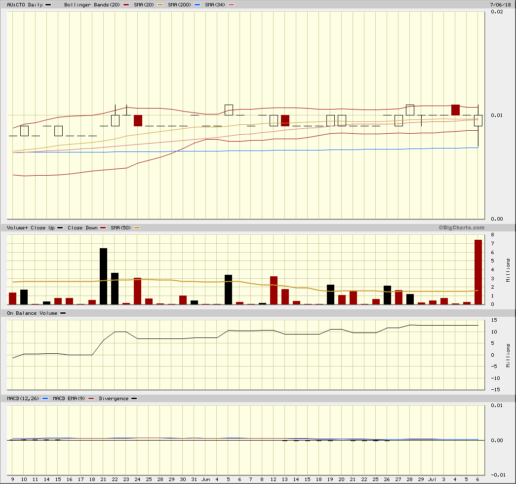
Task: Click the date axis label 19
Action: click(330, 480)
